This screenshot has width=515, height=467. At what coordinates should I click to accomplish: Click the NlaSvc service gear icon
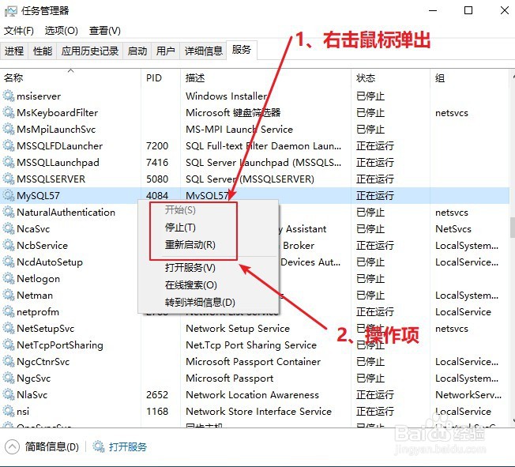pyautogui.click(x=9, y=394)
